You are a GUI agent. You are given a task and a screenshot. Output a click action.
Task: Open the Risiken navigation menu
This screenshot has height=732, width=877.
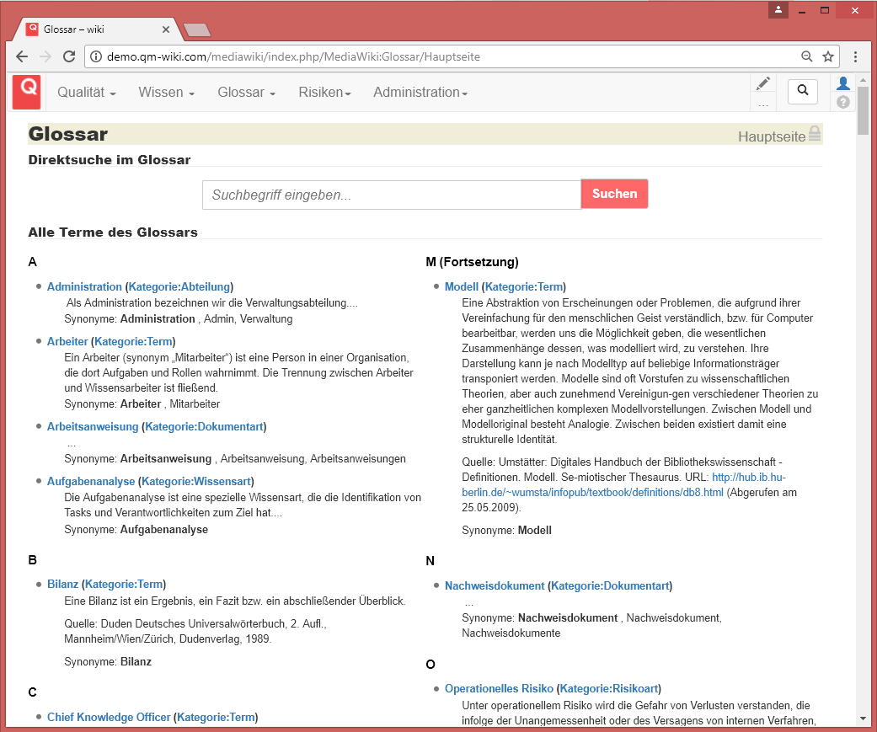coord(324,93)
